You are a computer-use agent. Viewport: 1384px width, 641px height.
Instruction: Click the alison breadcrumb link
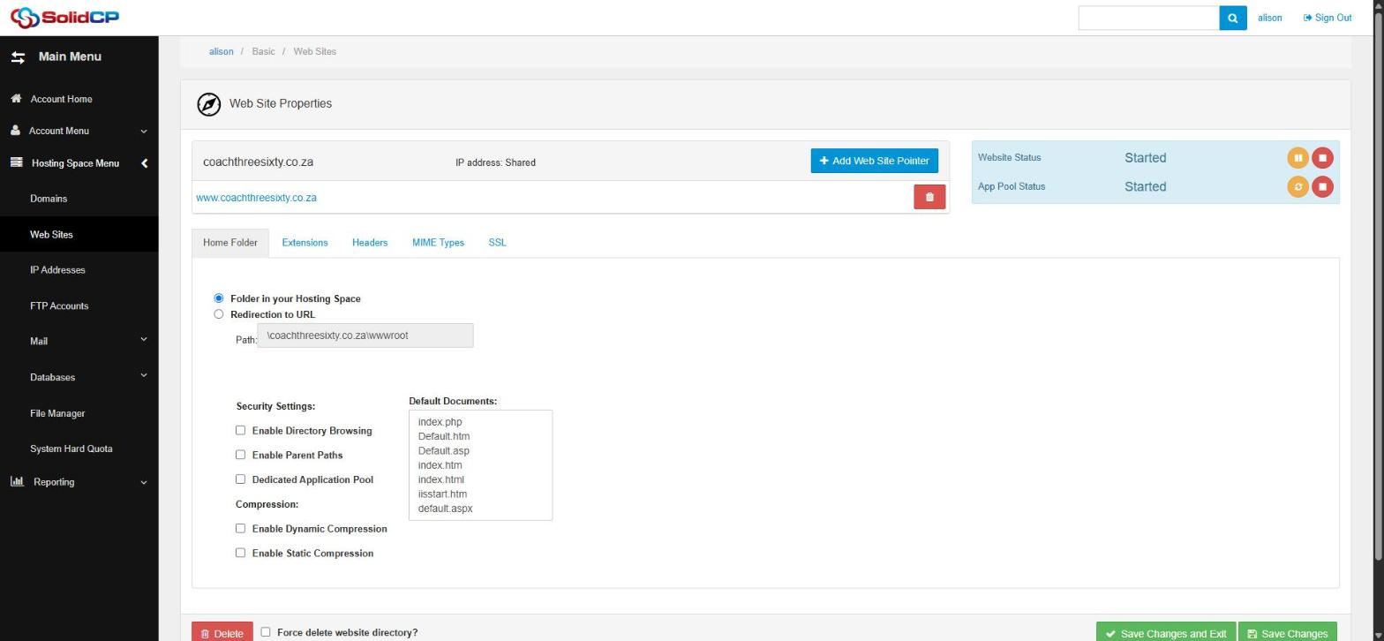222,51
